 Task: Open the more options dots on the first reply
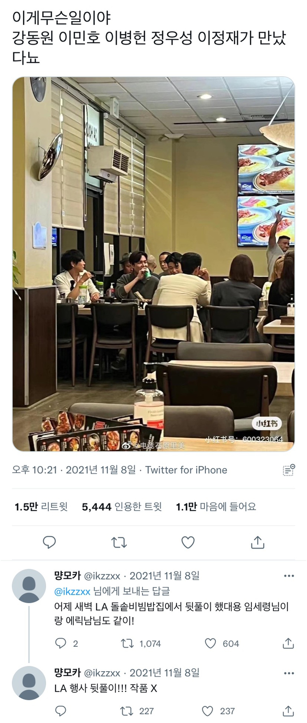point(289,576)
